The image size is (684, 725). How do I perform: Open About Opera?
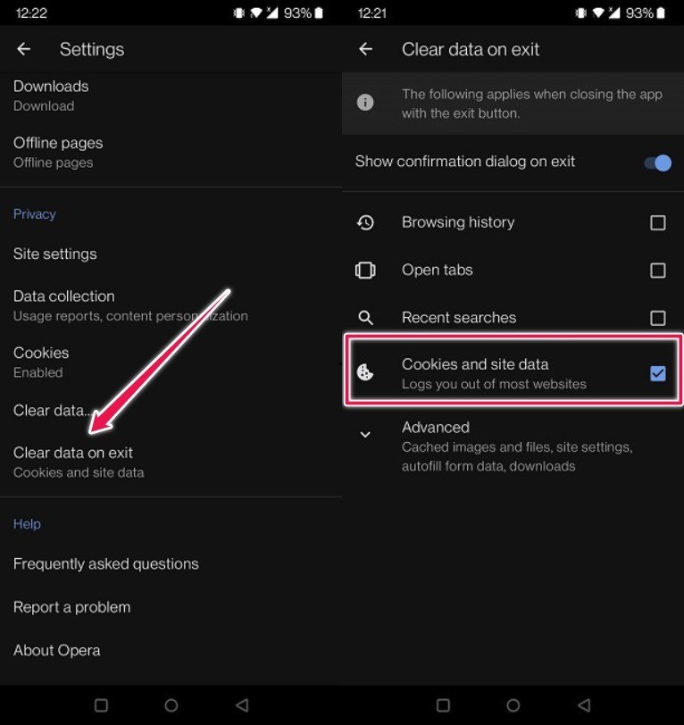(x=171, y=651)
